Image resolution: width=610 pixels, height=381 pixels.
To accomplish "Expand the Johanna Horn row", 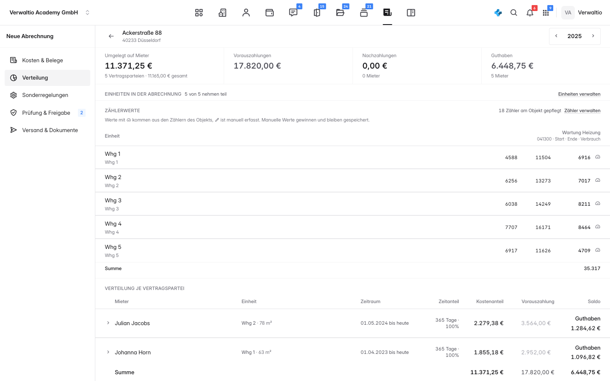I will coord(108,352).
